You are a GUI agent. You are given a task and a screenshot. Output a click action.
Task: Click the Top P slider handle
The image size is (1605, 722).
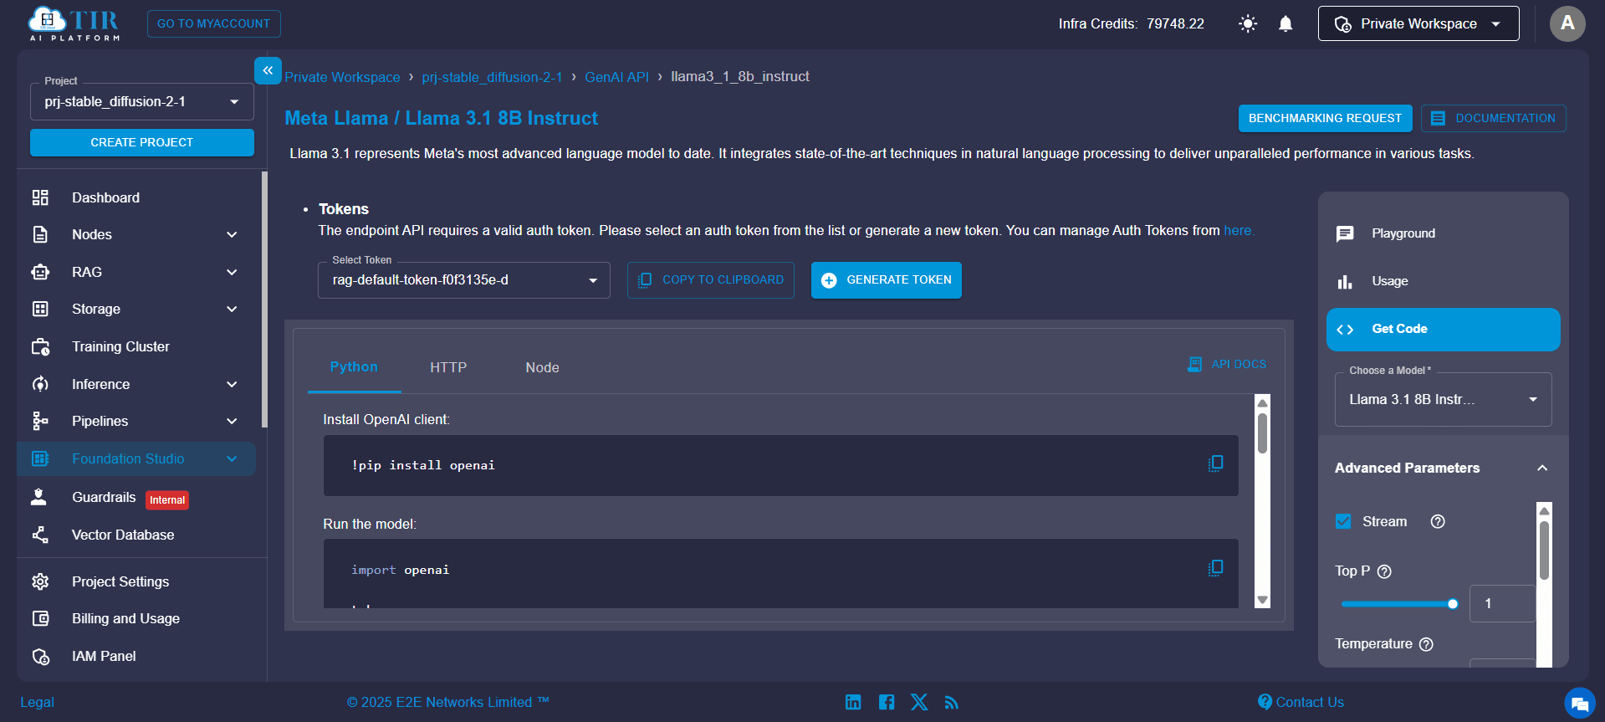click(x=1453, y=604)
